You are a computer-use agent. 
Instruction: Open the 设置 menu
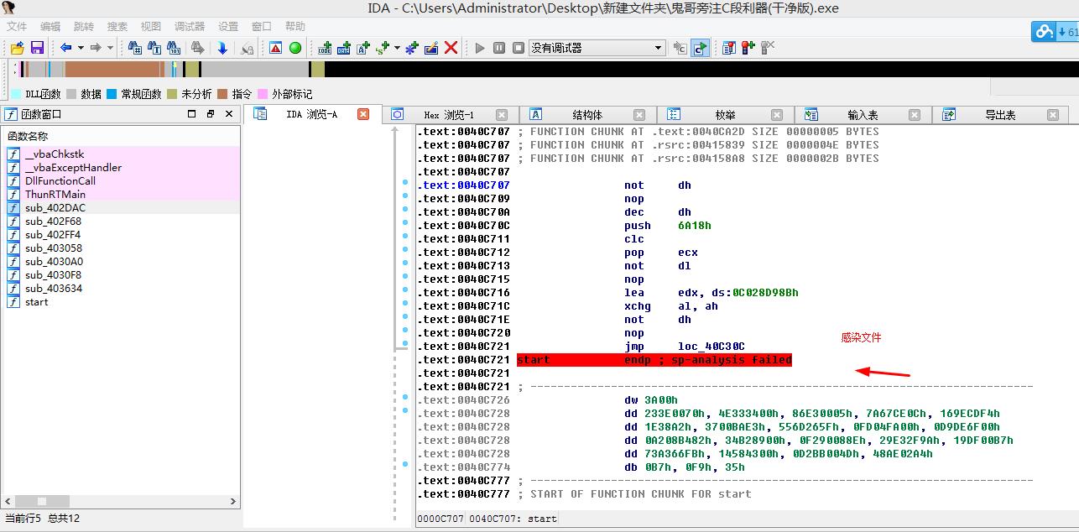pos(228,26)
